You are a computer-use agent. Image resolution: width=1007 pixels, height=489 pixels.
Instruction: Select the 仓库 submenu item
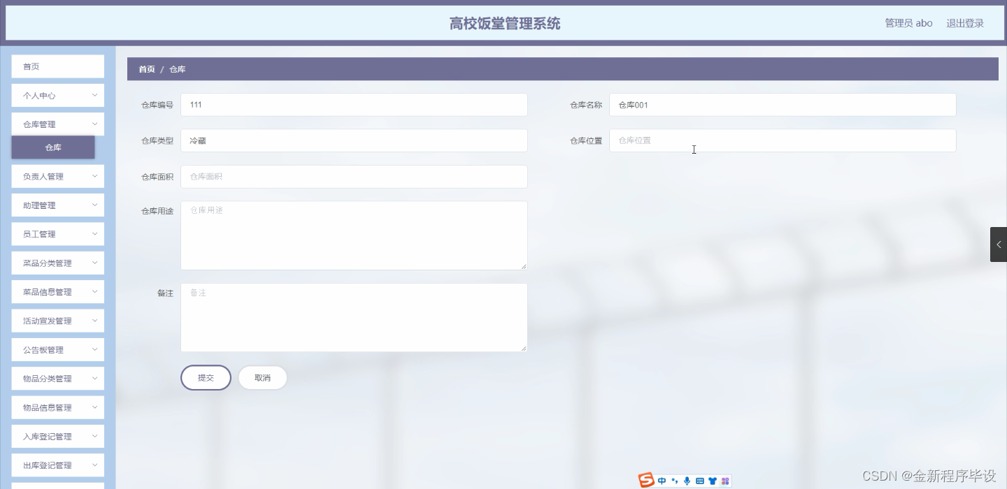pos(53,147)
